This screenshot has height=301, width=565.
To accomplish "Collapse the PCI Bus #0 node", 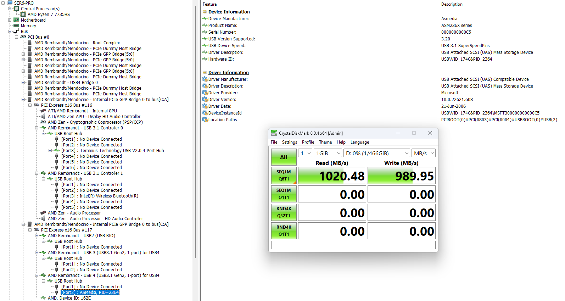I will pos(17,37).
